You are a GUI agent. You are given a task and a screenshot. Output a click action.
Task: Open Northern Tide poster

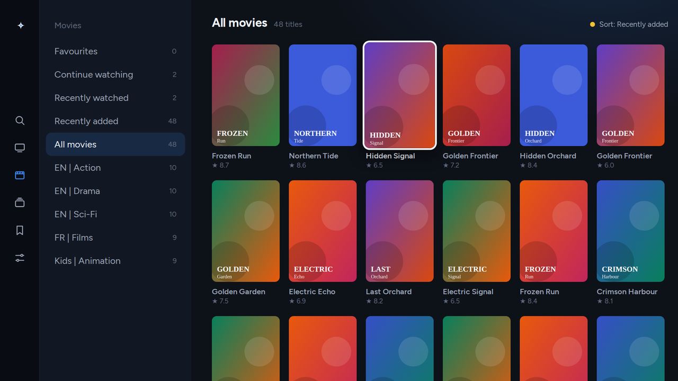tap(323, 95)
